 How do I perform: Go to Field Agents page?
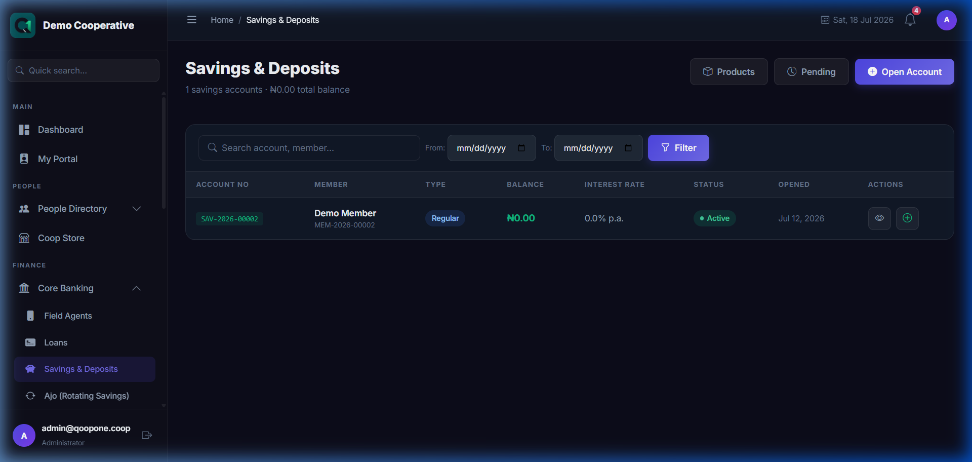85,316
